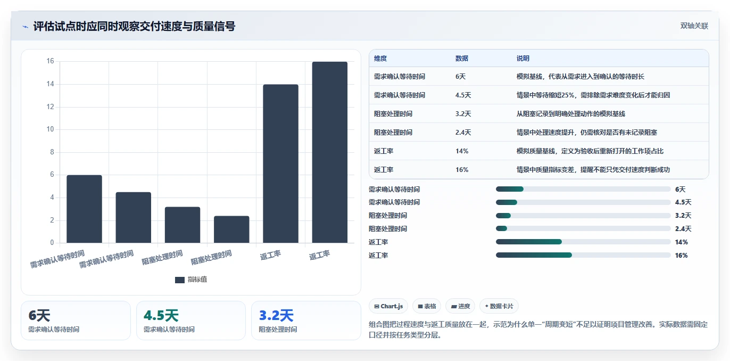This screenshot has width=730, height=361.
Task: Click the description 情景中等待缩短25%
Action: click(593, 95)
